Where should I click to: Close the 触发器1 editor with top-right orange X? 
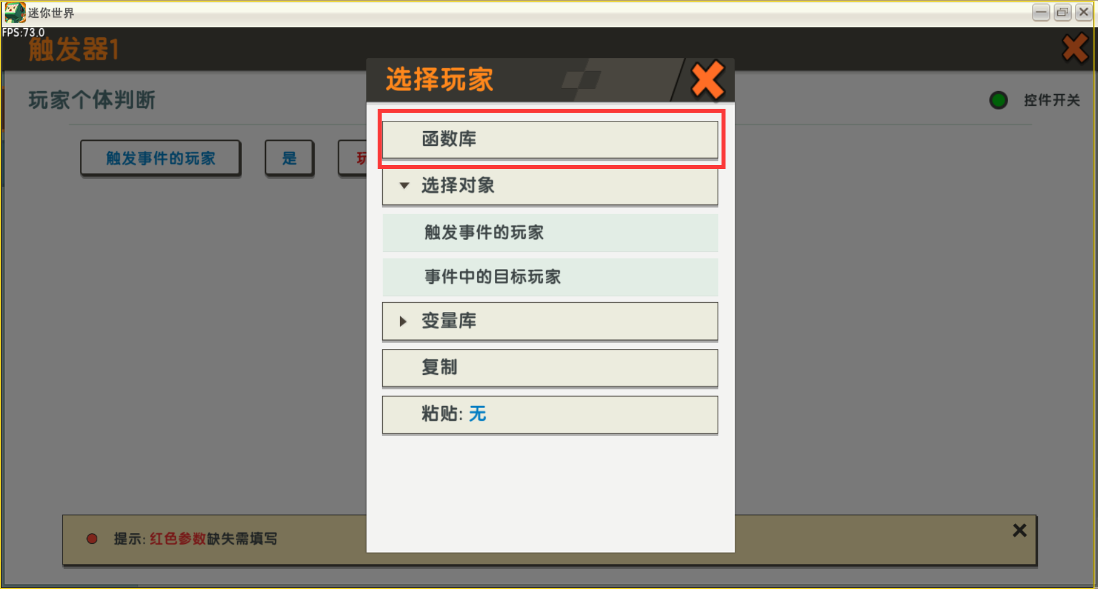(x=1075, y=48)
